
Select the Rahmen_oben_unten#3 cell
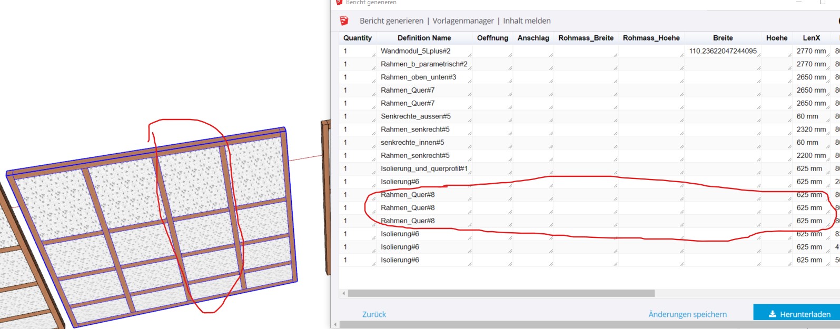click(x=418, y=77)
